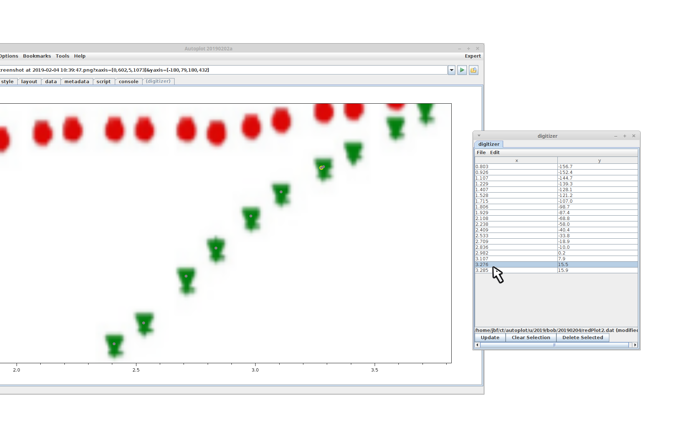Click the Delete Selected button
Image resolution: width=691 pixels, height=432 pixels.
point(583,338)
